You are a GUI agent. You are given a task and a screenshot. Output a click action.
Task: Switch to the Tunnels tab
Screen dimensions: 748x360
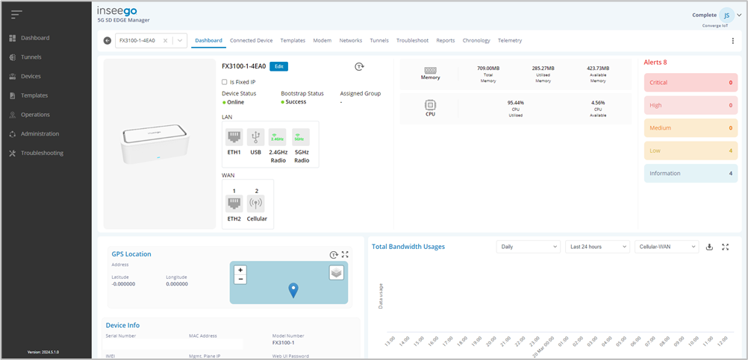(379, 40)
